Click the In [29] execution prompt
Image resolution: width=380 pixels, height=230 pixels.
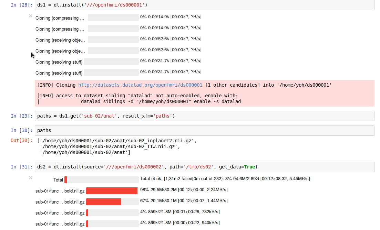click(x=21, y=116)
